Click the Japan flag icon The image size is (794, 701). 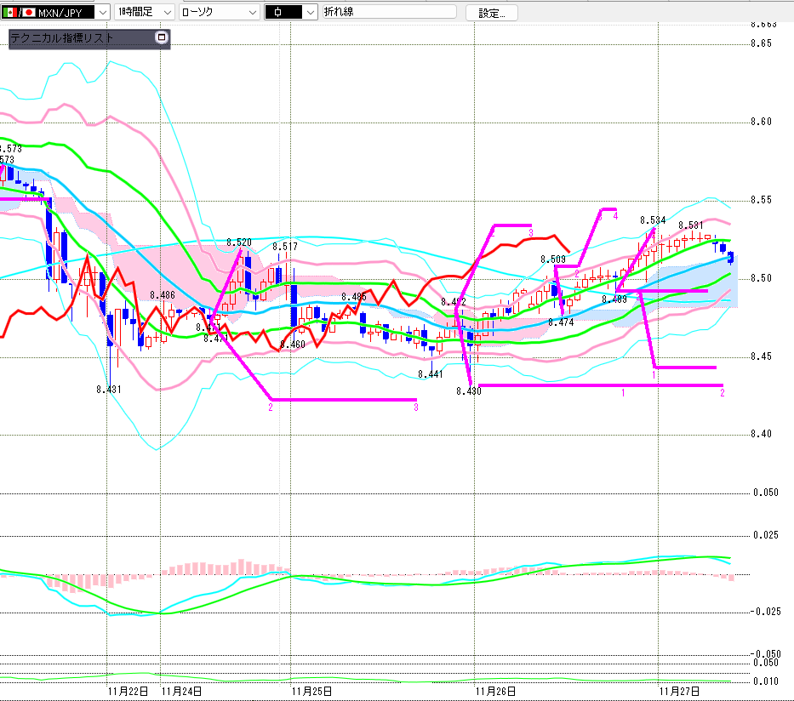(29, 13)
